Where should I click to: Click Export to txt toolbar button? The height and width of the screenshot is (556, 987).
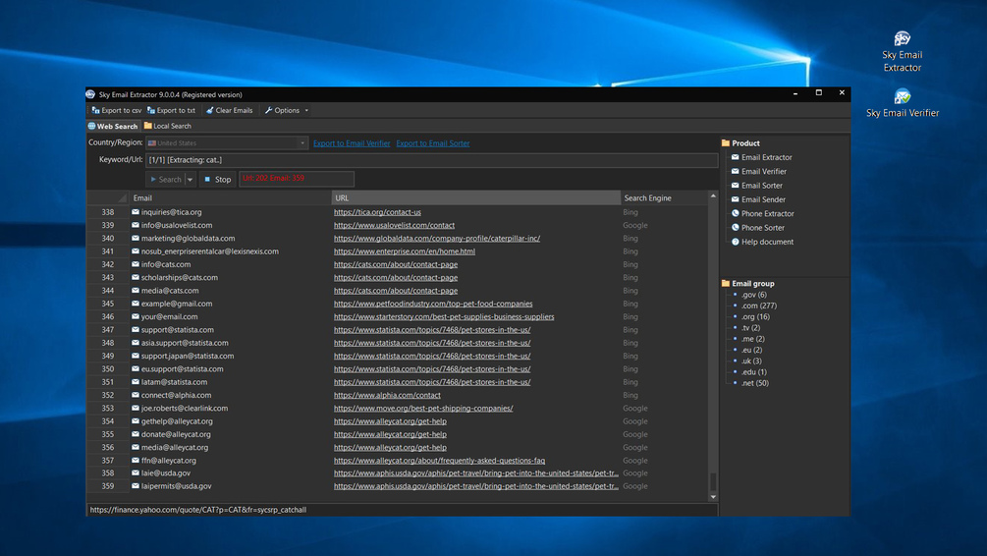point(171,110)
